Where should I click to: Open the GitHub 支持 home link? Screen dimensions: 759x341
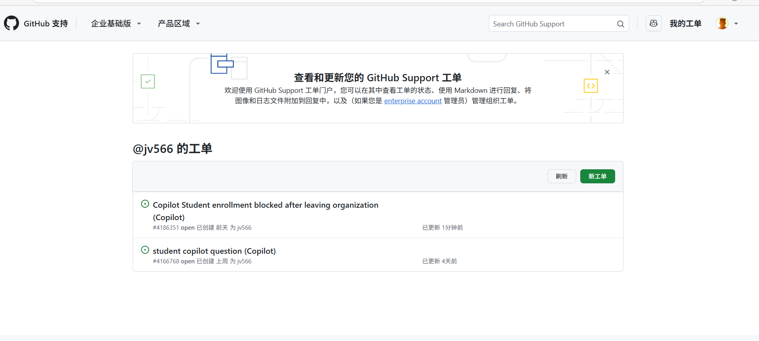[x=46, y=24]
